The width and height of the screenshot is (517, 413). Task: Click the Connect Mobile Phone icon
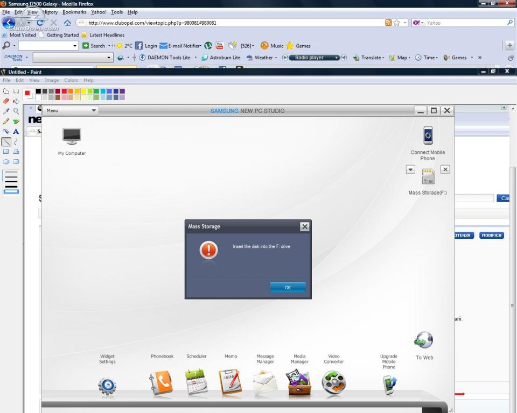click(x=428, y=136)
